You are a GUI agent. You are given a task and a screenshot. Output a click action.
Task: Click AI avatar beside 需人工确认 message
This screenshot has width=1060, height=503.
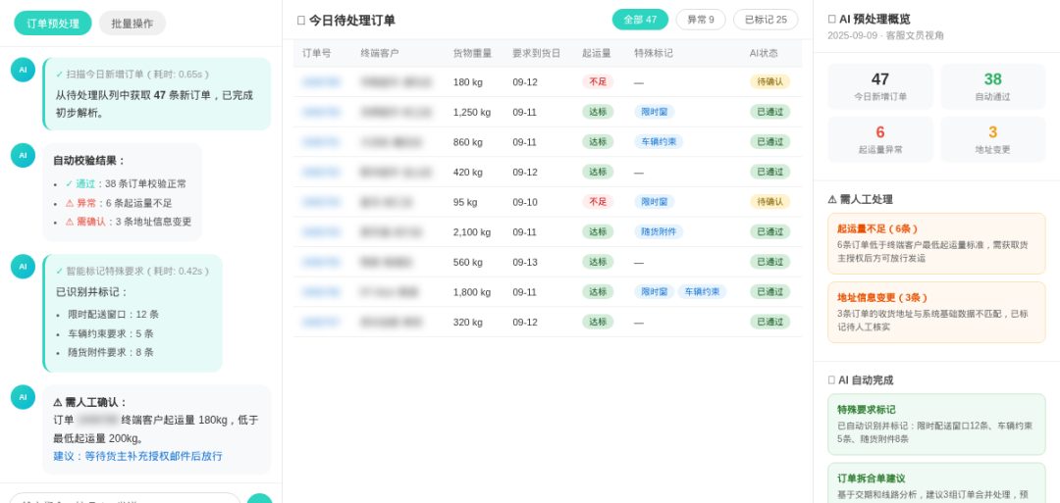(23, 397)
